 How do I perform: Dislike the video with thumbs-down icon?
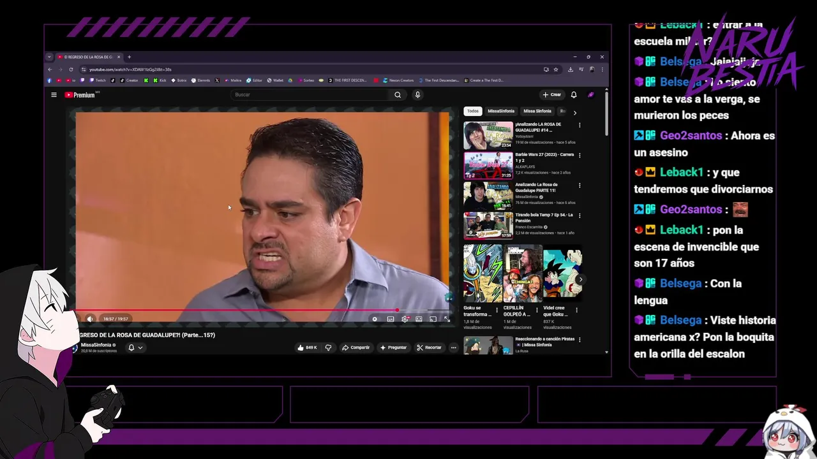328,347
